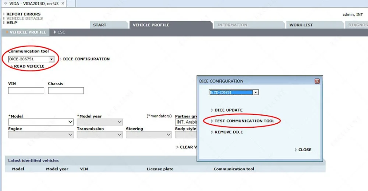Click the arrow icon beside DICE UPDATE
This screenshot has height=191, width=368.
pyautogui.click(x=212, y=110)
